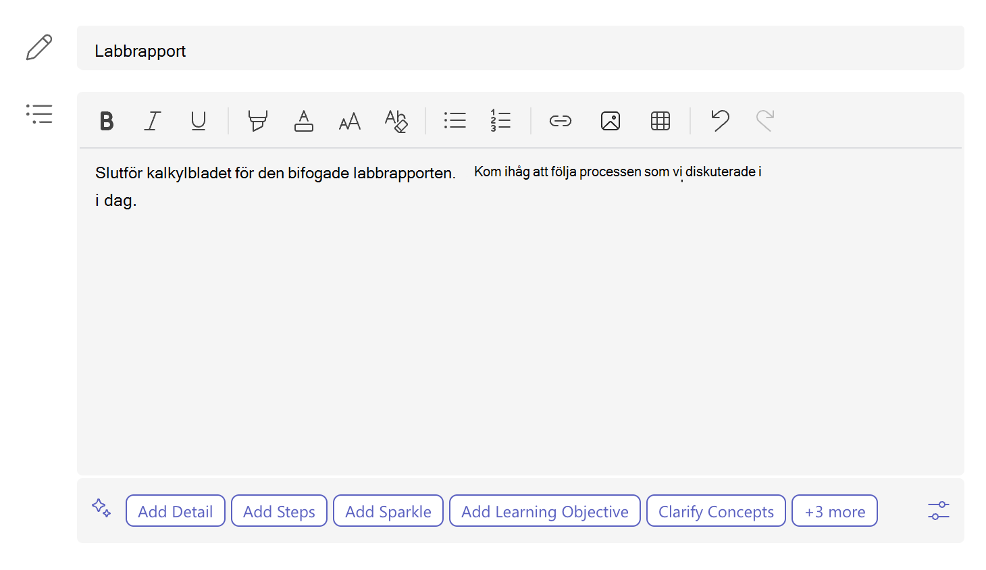
Task: Click the Labbrapport title field
Action: tap(521, 48)
